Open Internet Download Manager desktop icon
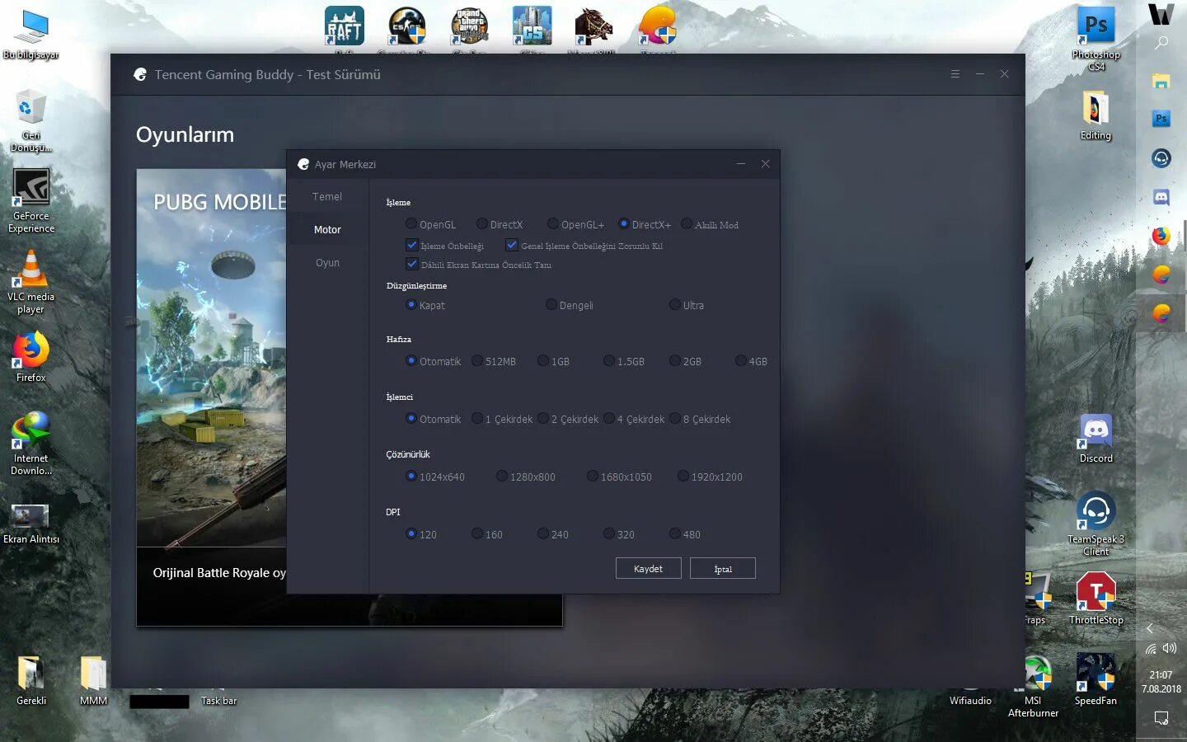 (31, 444)
